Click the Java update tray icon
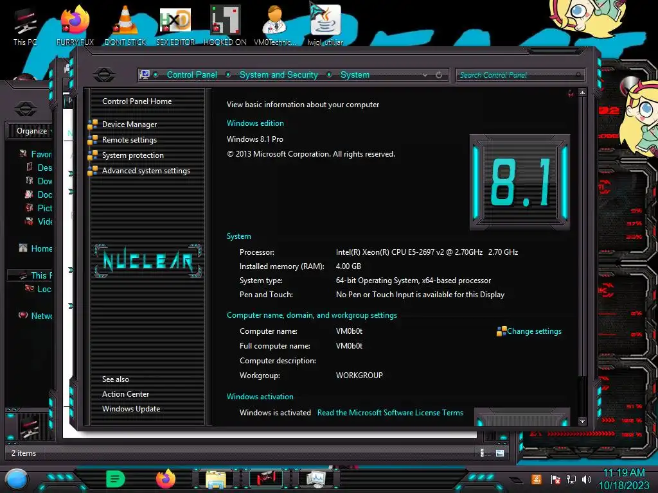The image size is (658, 493). [537, 479]
